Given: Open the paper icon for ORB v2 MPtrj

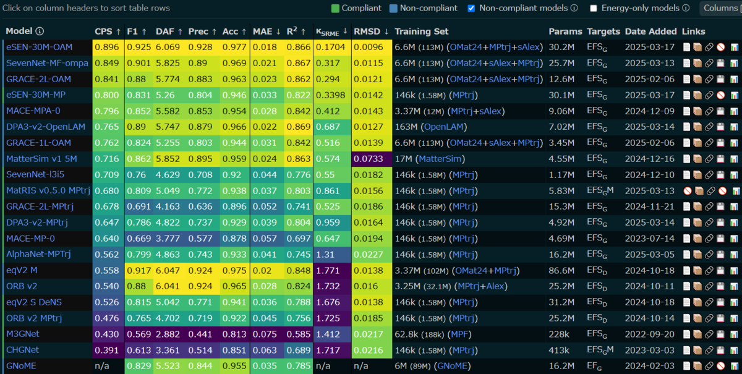Looking at the screenshot, I should coord(687,318).
